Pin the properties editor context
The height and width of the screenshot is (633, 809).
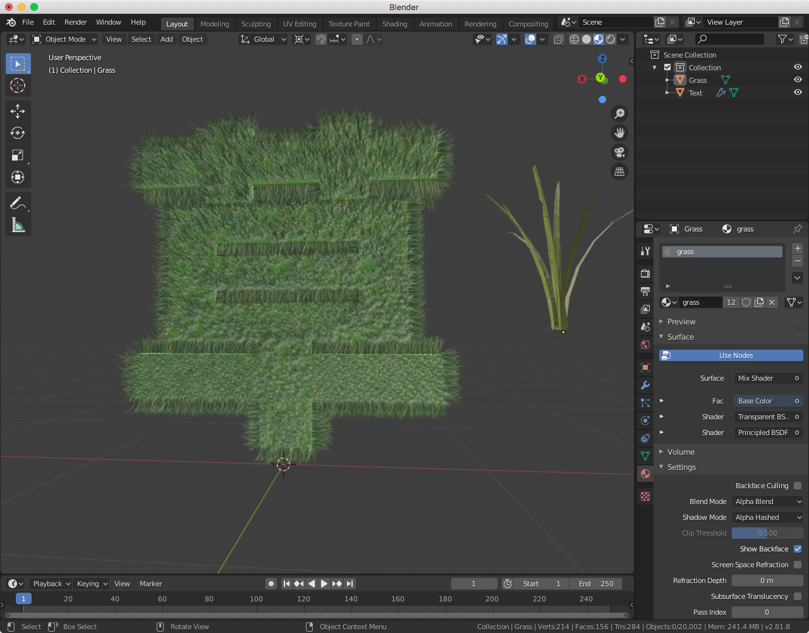[x=798, y=229]
